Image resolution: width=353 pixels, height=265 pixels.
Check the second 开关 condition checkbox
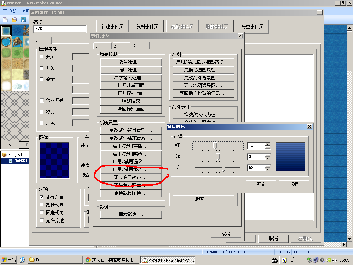point(42,68)
